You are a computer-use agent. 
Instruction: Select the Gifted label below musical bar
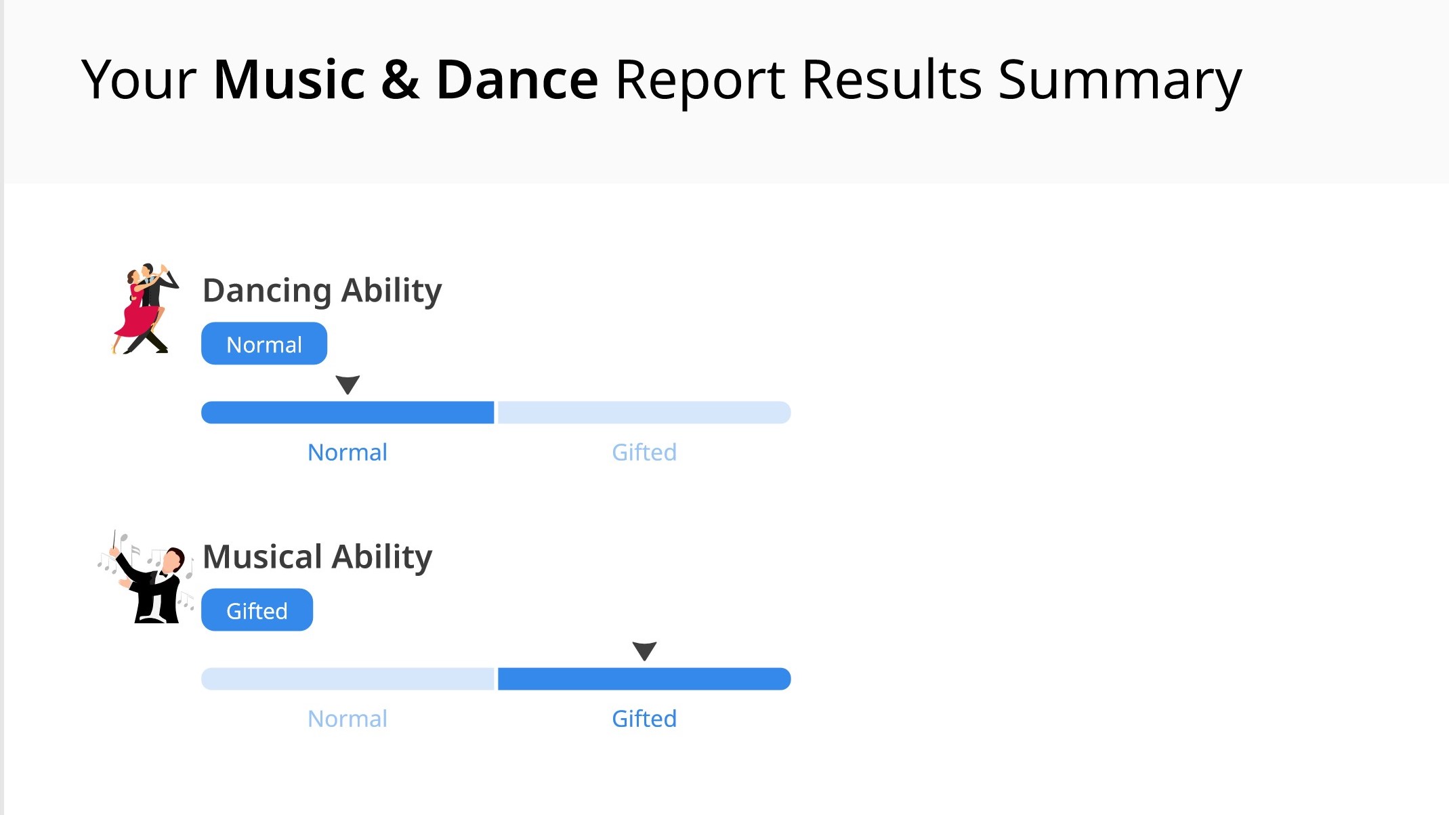(644, 718)
